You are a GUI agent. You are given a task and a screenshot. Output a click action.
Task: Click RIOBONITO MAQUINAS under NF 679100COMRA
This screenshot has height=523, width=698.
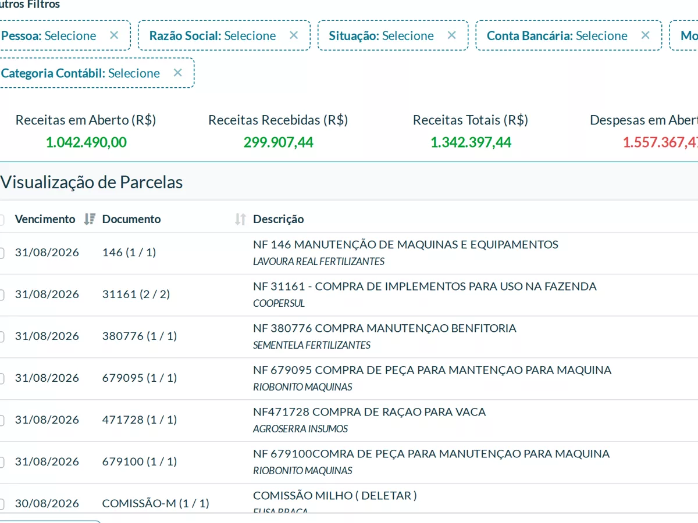pyautogui.click(x=302, y=471)
